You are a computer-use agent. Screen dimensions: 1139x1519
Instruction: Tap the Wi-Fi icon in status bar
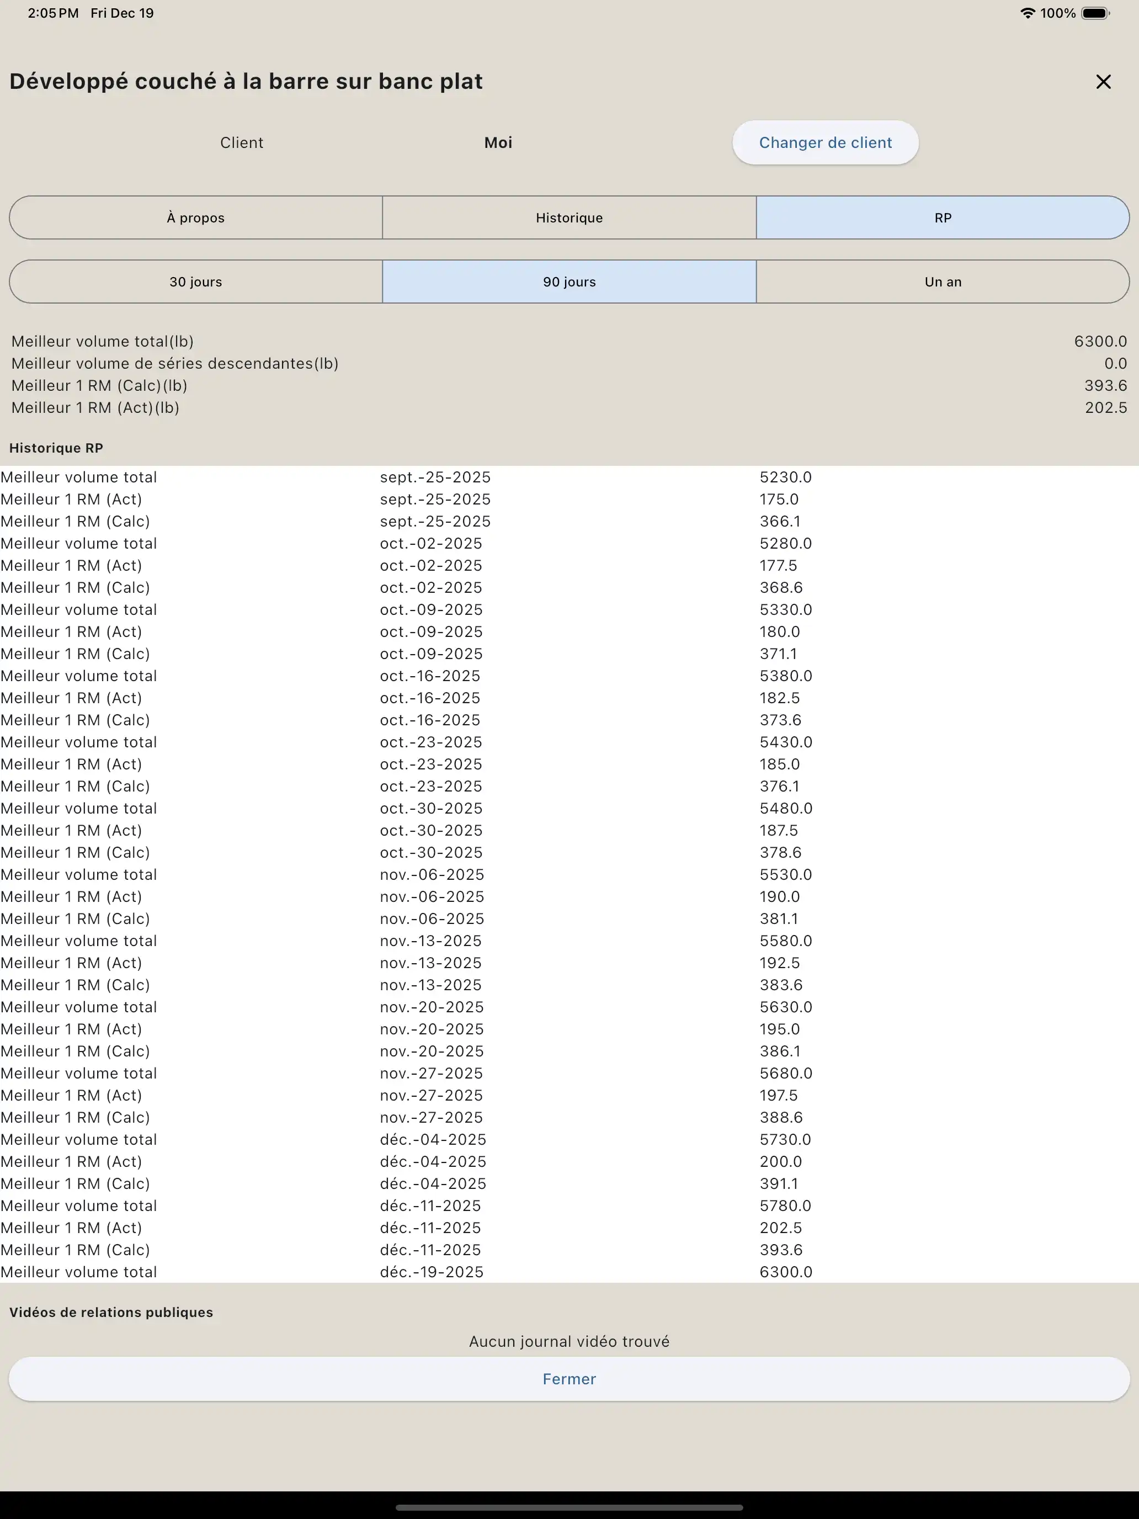point(1027,13)
